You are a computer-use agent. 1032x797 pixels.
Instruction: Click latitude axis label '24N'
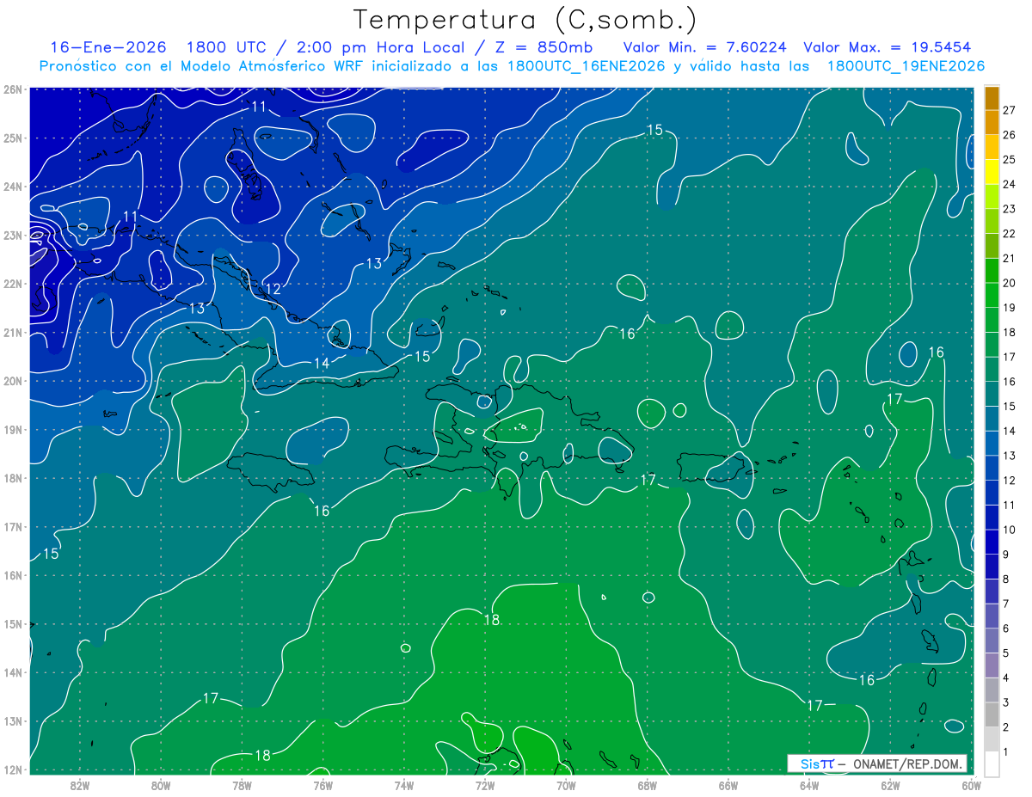(12, 187)
